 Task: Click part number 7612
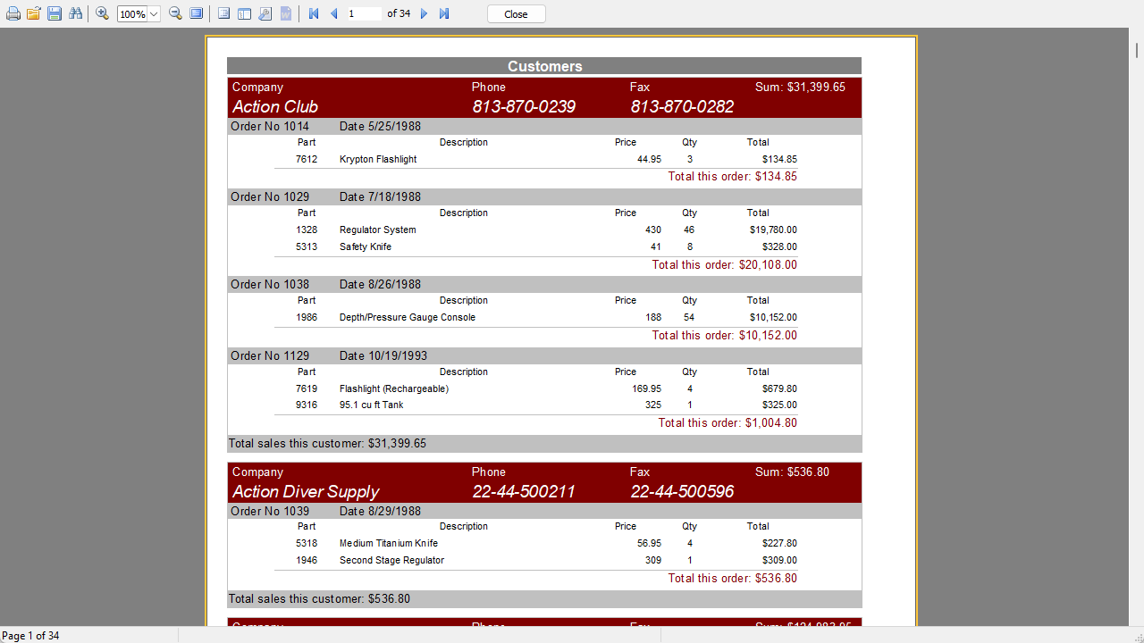click(307, 159)
